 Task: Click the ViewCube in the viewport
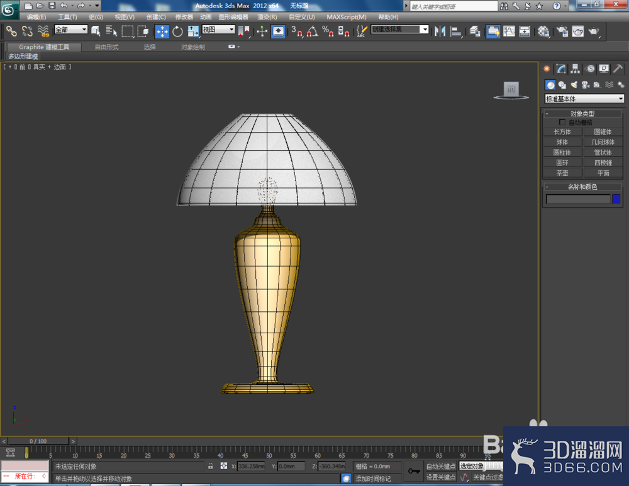point(511,90)
